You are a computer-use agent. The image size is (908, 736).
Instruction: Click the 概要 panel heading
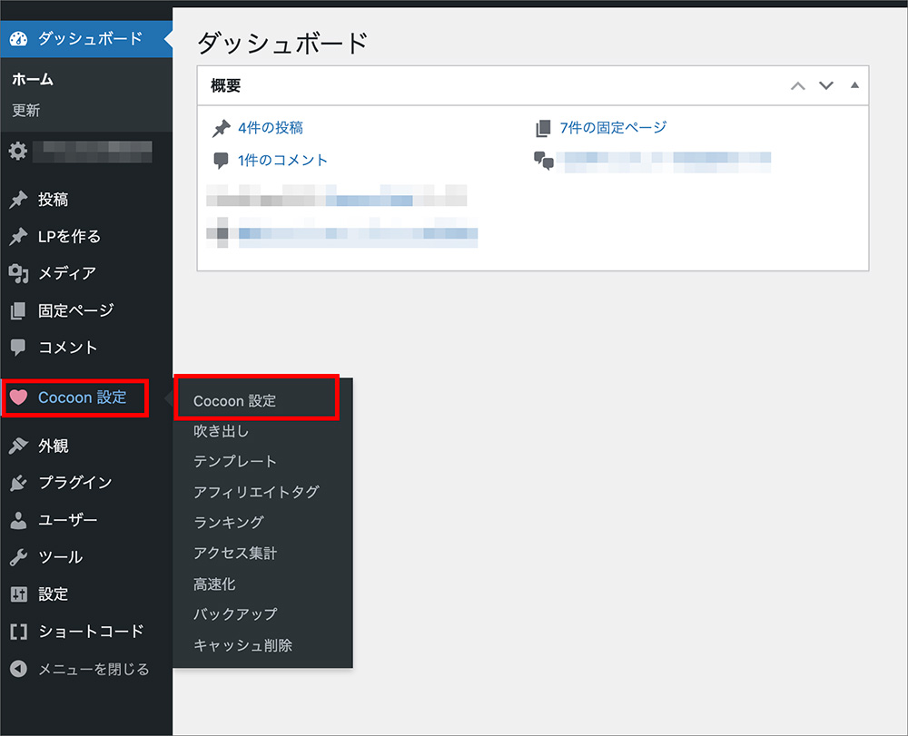226,85
